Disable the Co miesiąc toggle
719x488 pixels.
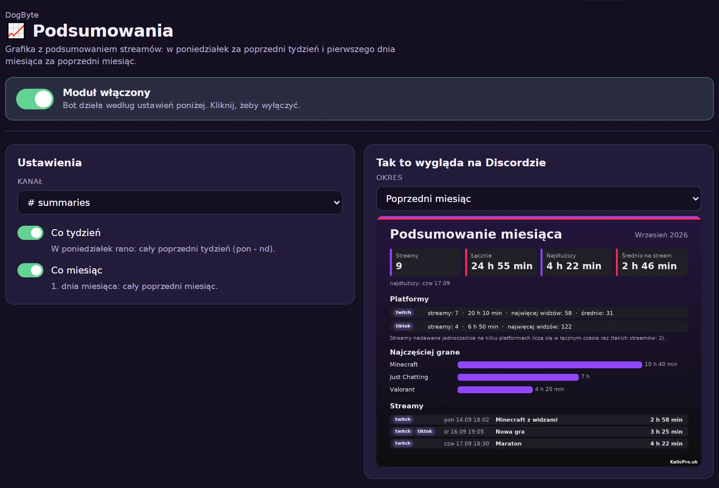click(x=31, y=270)
